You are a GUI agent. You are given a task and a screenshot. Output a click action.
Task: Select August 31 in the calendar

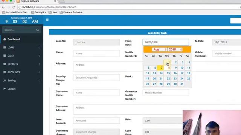pyautogui.click(x=180, y=84)
